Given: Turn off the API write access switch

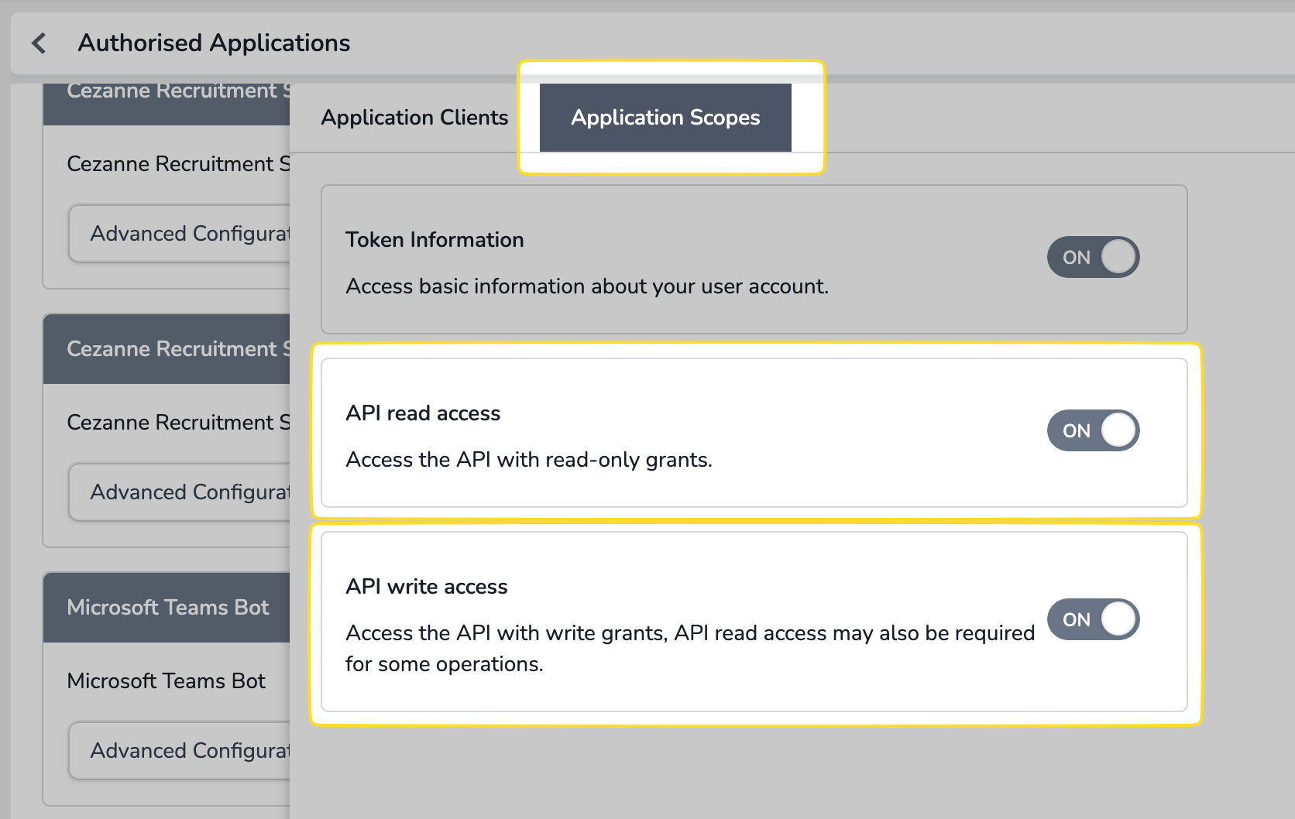Looking at the screenshot, I should [x=1092, y=619].
